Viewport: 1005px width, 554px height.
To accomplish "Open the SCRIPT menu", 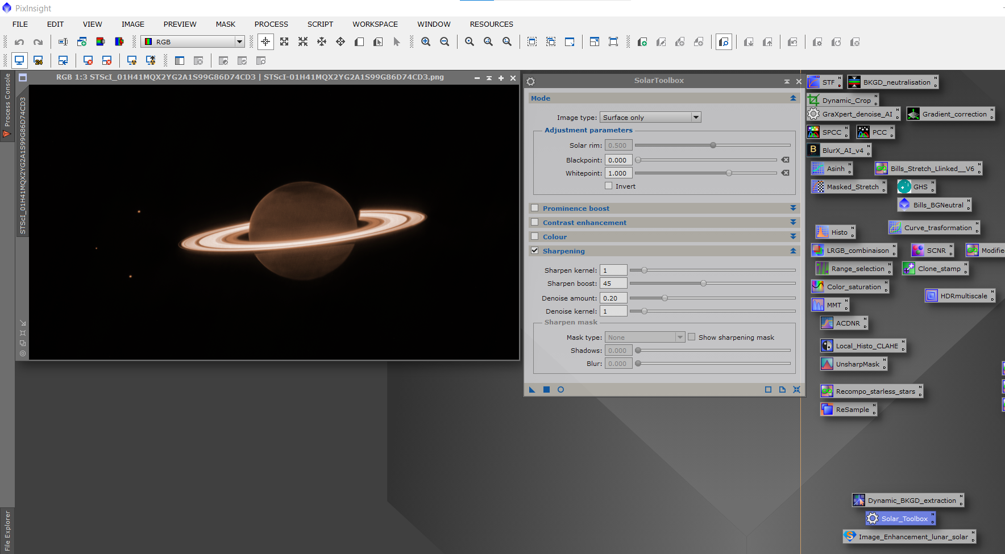I will pyautogui.click(x=320, y=24).
